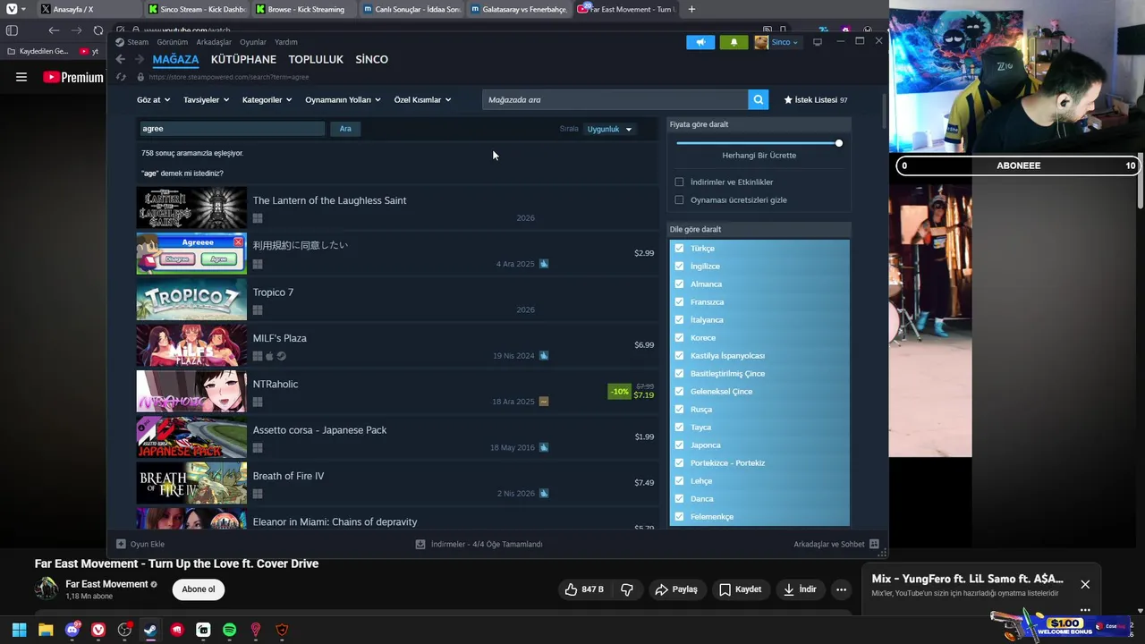1145x644 pixels.
Task: Open the Sinco account dropdown
Action: point(776,42)
